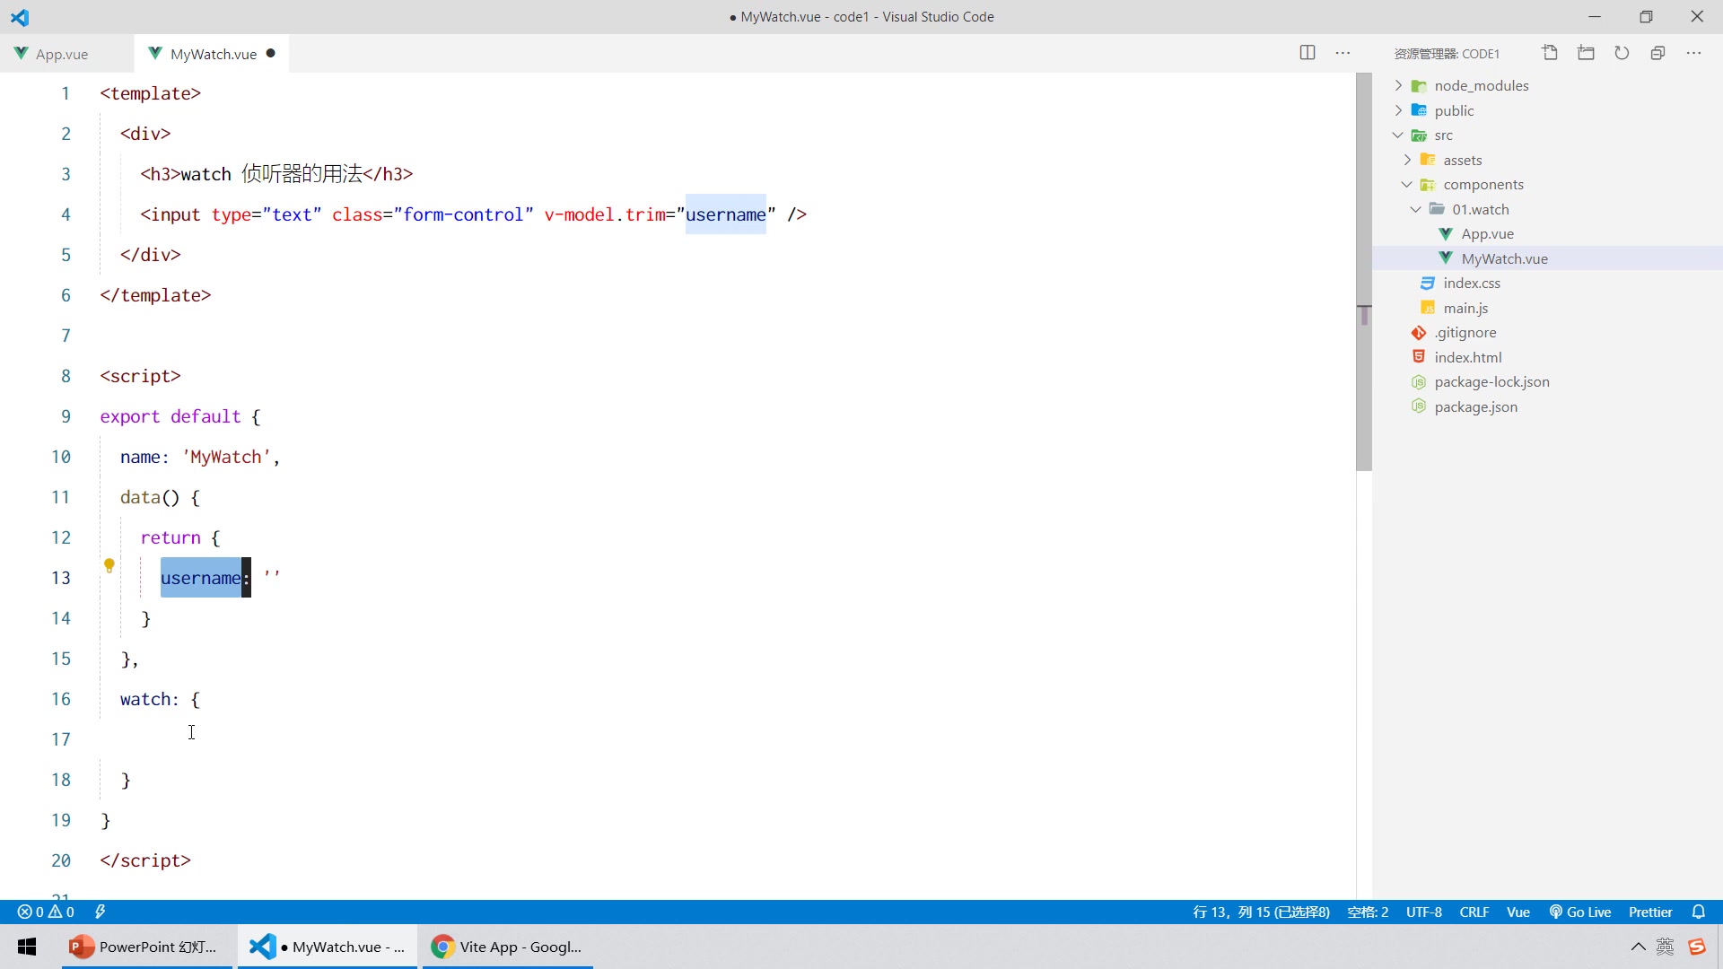Click Prettier status bar item
This screenshot has height=969, width=1723.
(1650, 912)
